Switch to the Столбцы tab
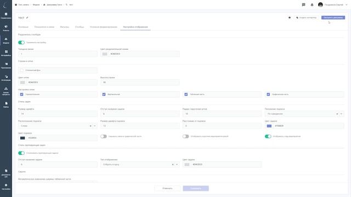 coord(80,27)
